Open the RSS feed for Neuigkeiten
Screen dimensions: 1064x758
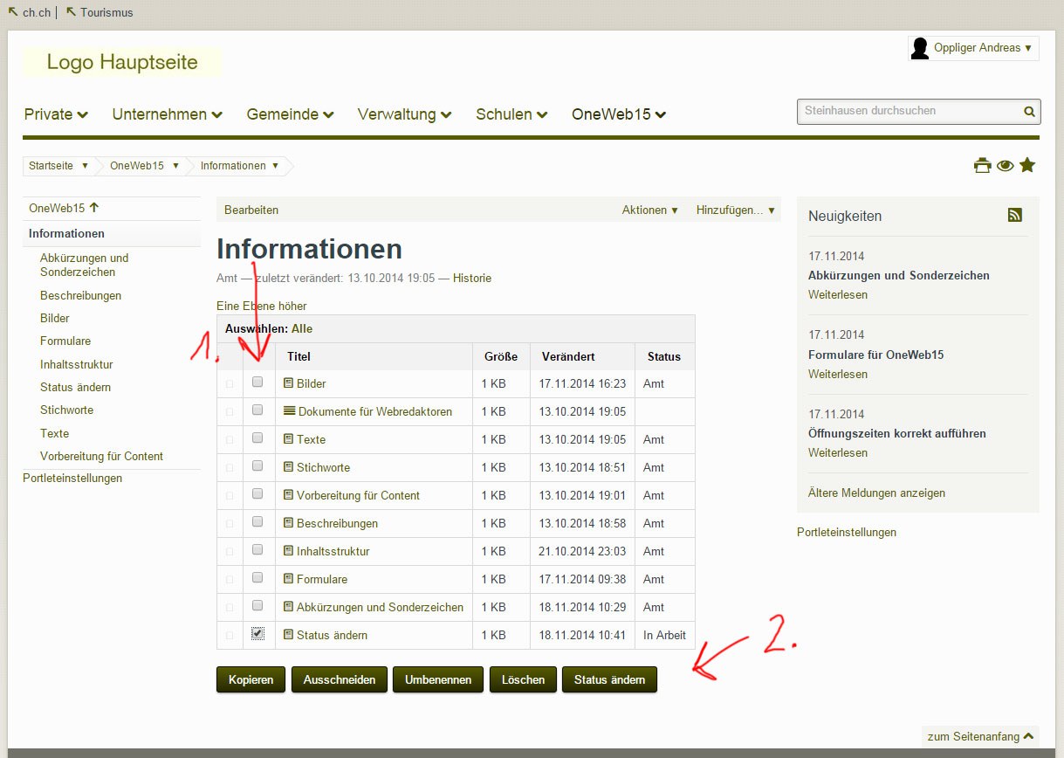(x=1014, y=213)
